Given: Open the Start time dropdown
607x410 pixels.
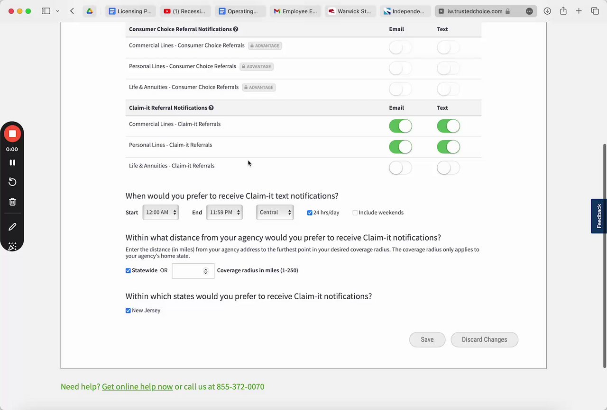Looking at the screenshot, I should pos(161,213).
